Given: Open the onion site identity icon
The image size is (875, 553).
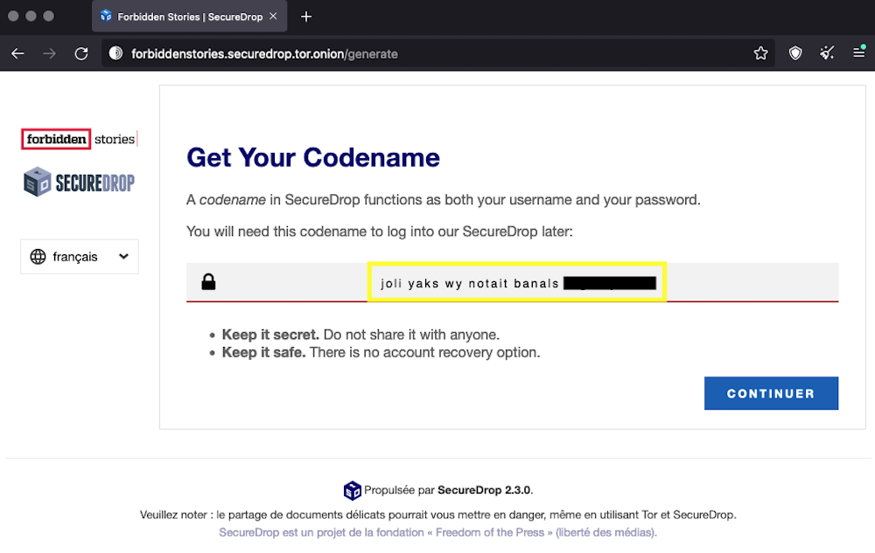Looking at the screenshot, I should (x=115, y=53).
